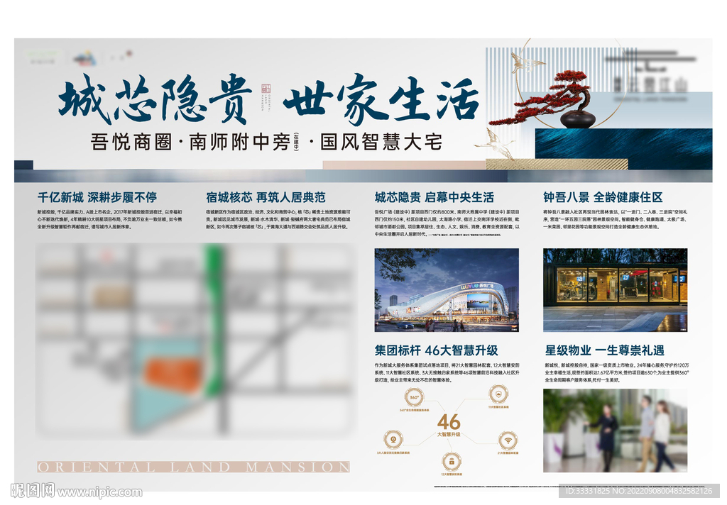Open the night-time gym pavilion photo

[x=615, y=290]
